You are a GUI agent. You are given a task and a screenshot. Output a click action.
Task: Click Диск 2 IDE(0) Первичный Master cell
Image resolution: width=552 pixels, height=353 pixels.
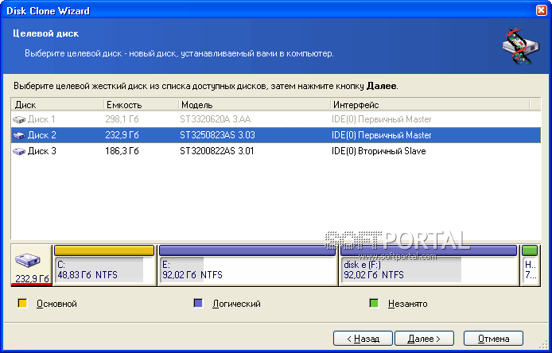pos(382,135)
